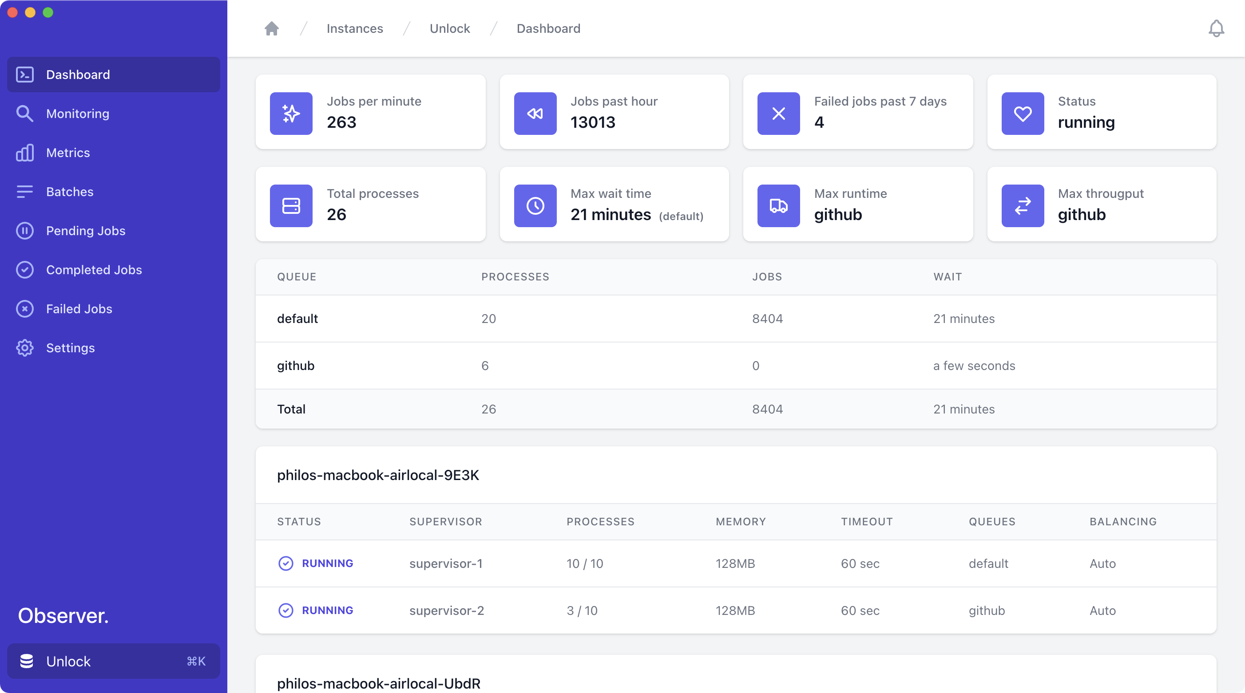Screen dimensions: 1245x693
Task: Open Monitoring in the sidebar
Action: [x=77, y=114]
